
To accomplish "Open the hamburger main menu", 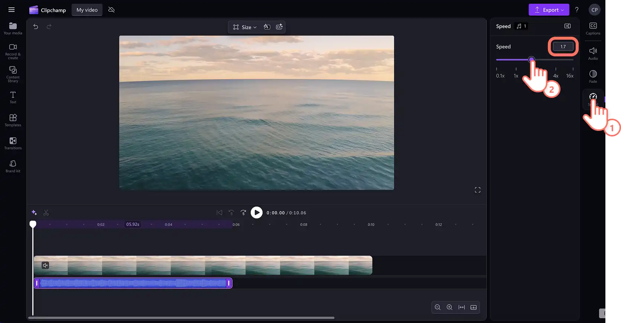I will (x=12, y=10).
